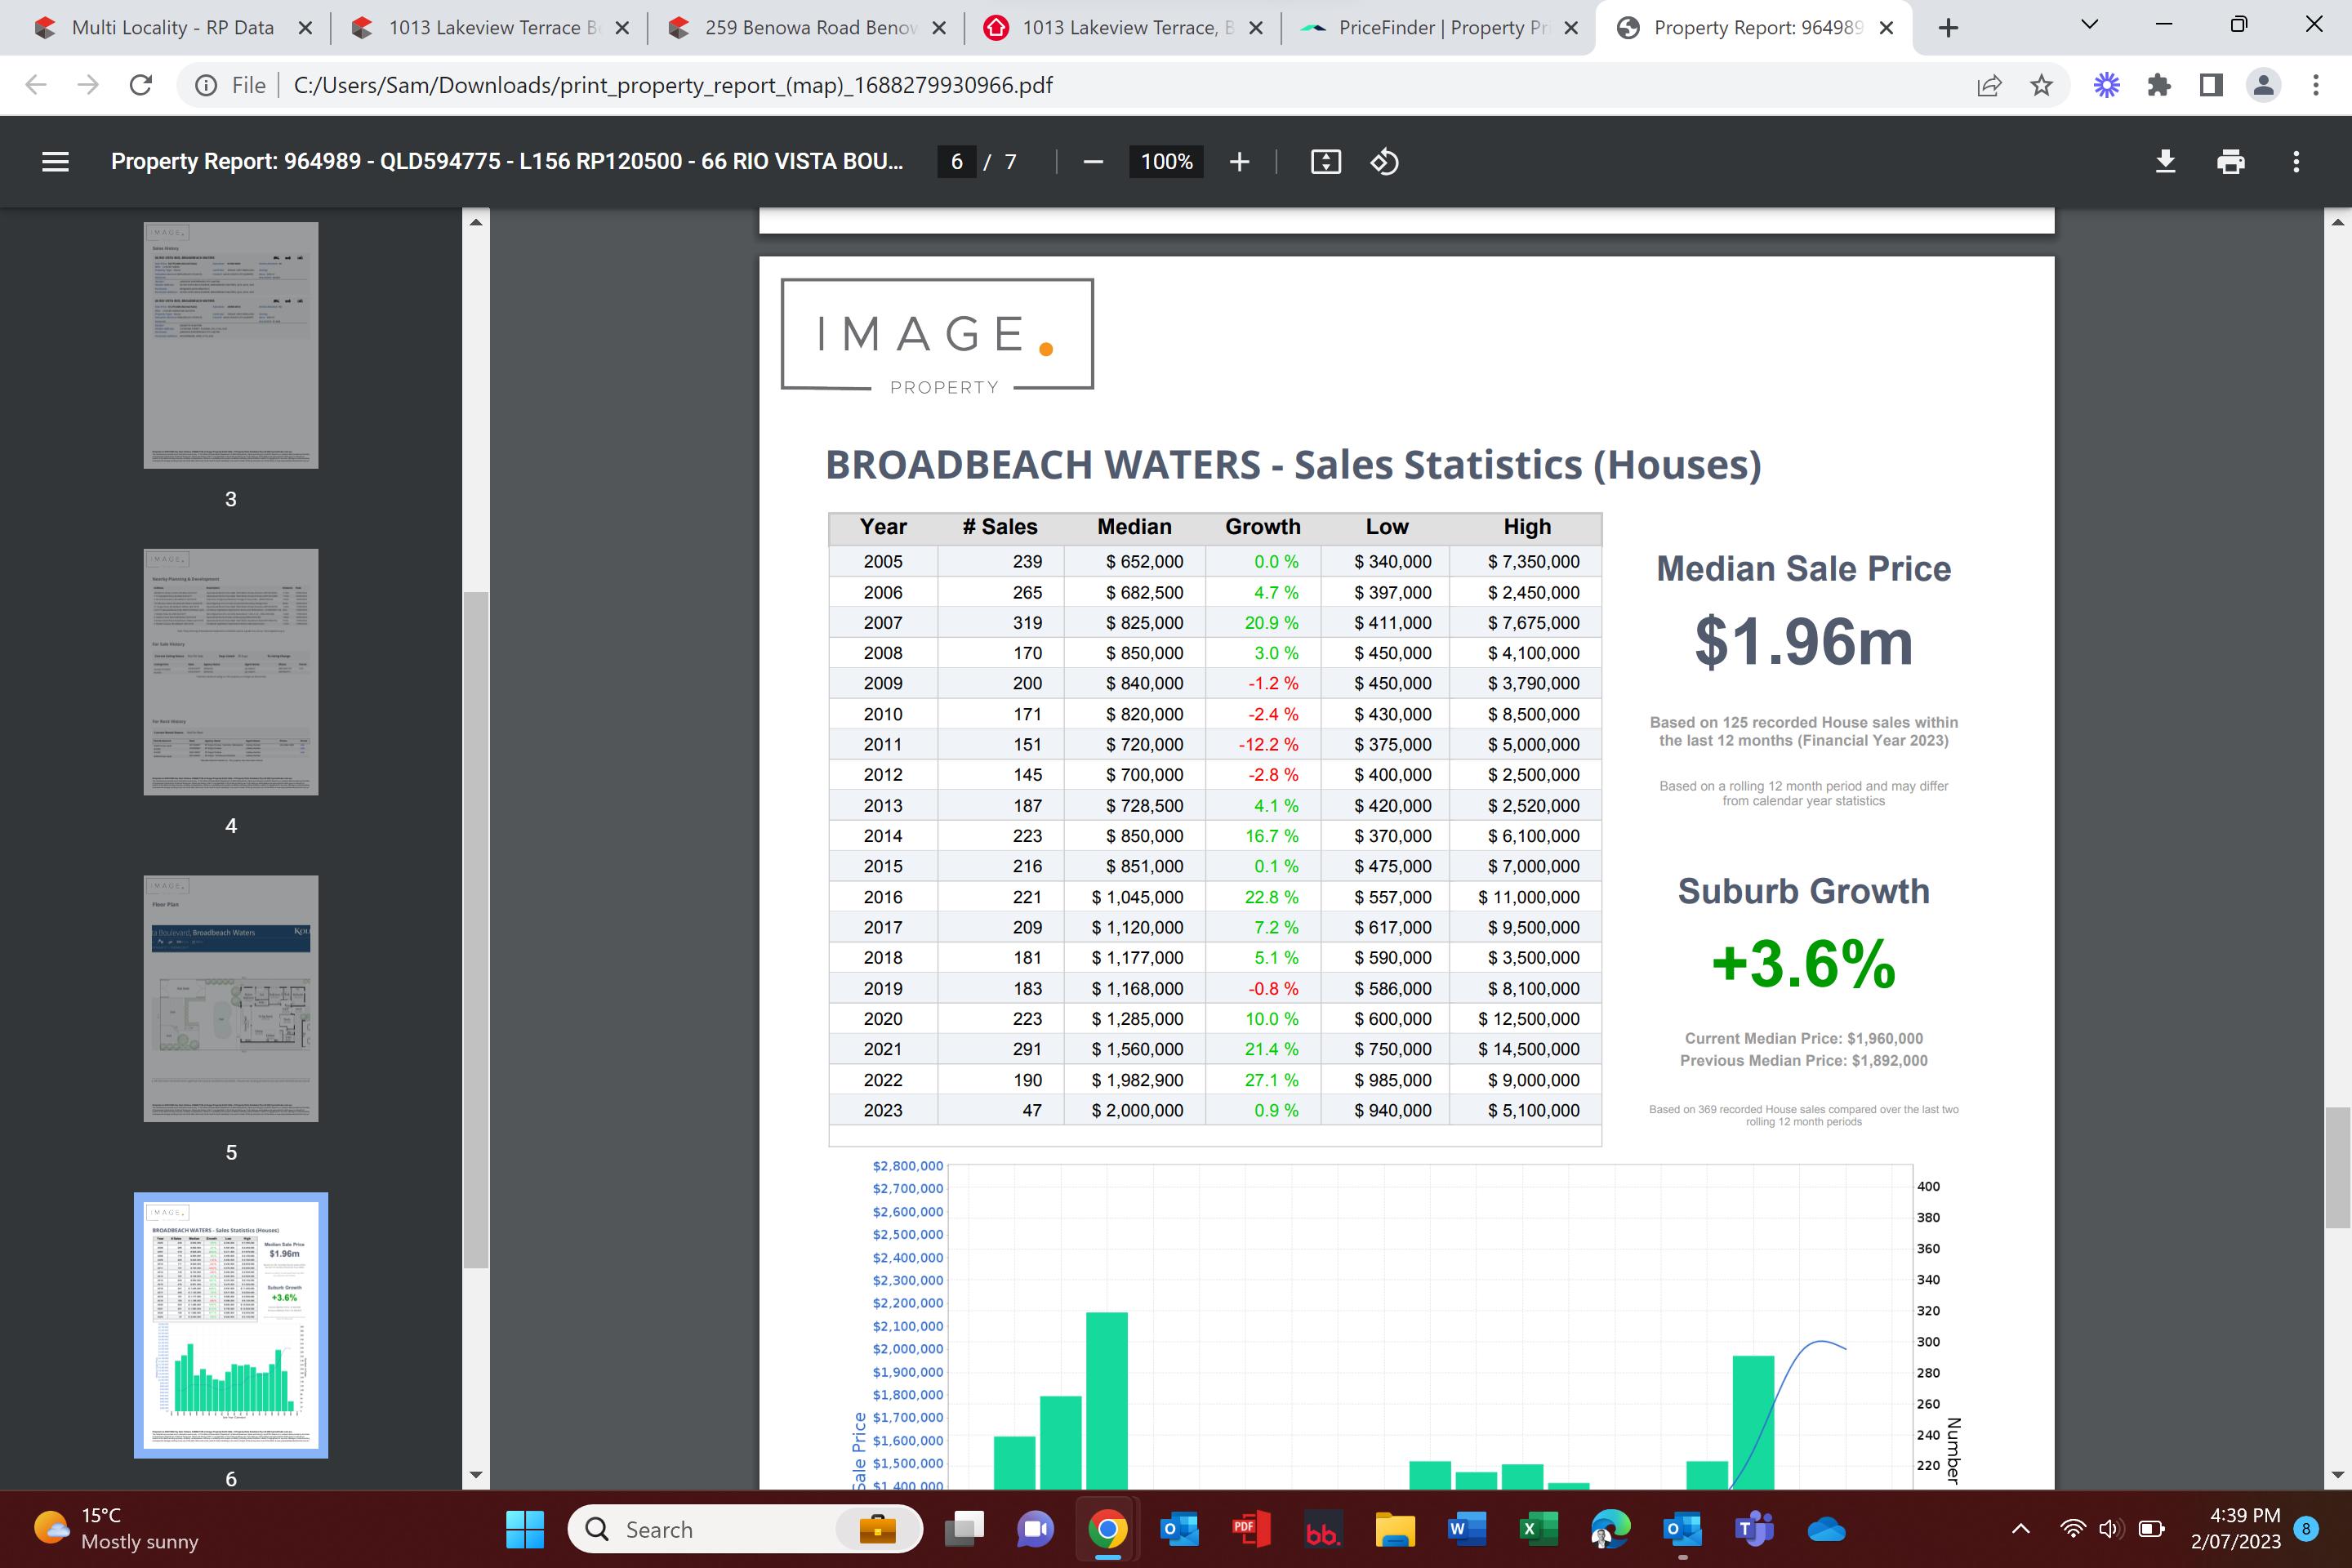Image resolution: width=2352 pixels, height=1568 pixels.
Task: Rotate the PDF counterclockwise
Action: coord(1384,161)
